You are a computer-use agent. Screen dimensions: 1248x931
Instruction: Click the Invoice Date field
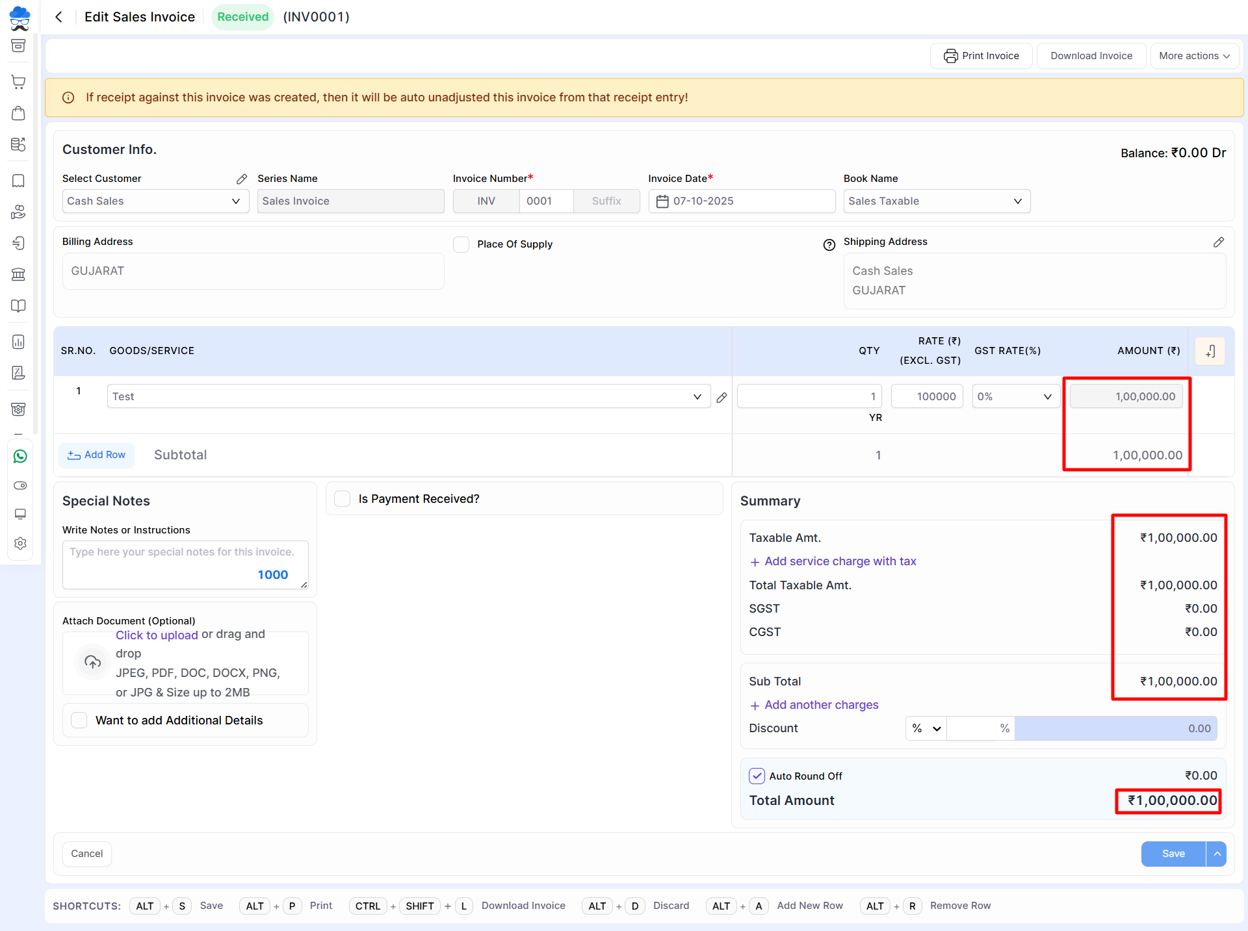[x=741, y=201]
